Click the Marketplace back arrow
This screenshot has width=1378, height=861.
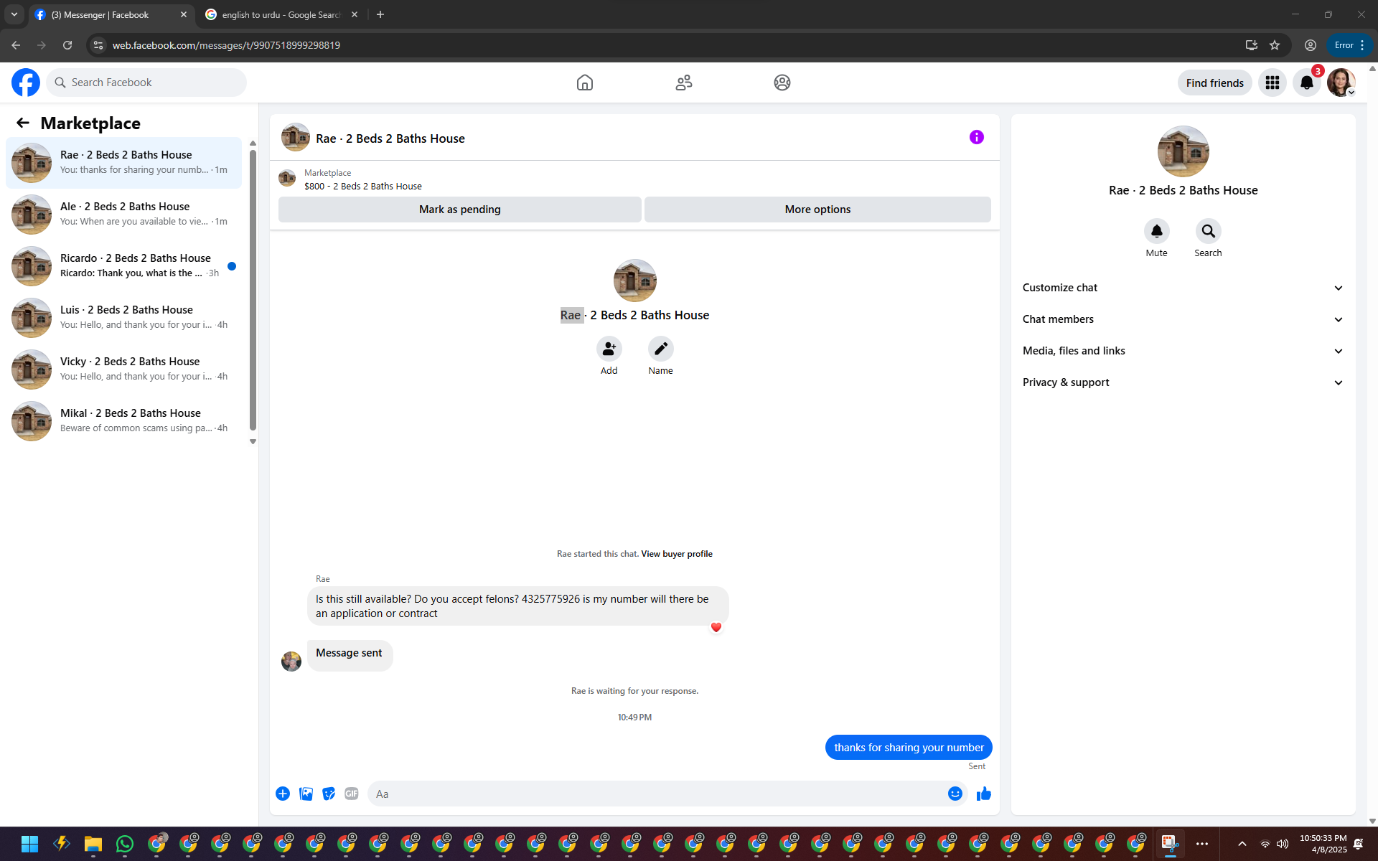[x=23, y=123]
